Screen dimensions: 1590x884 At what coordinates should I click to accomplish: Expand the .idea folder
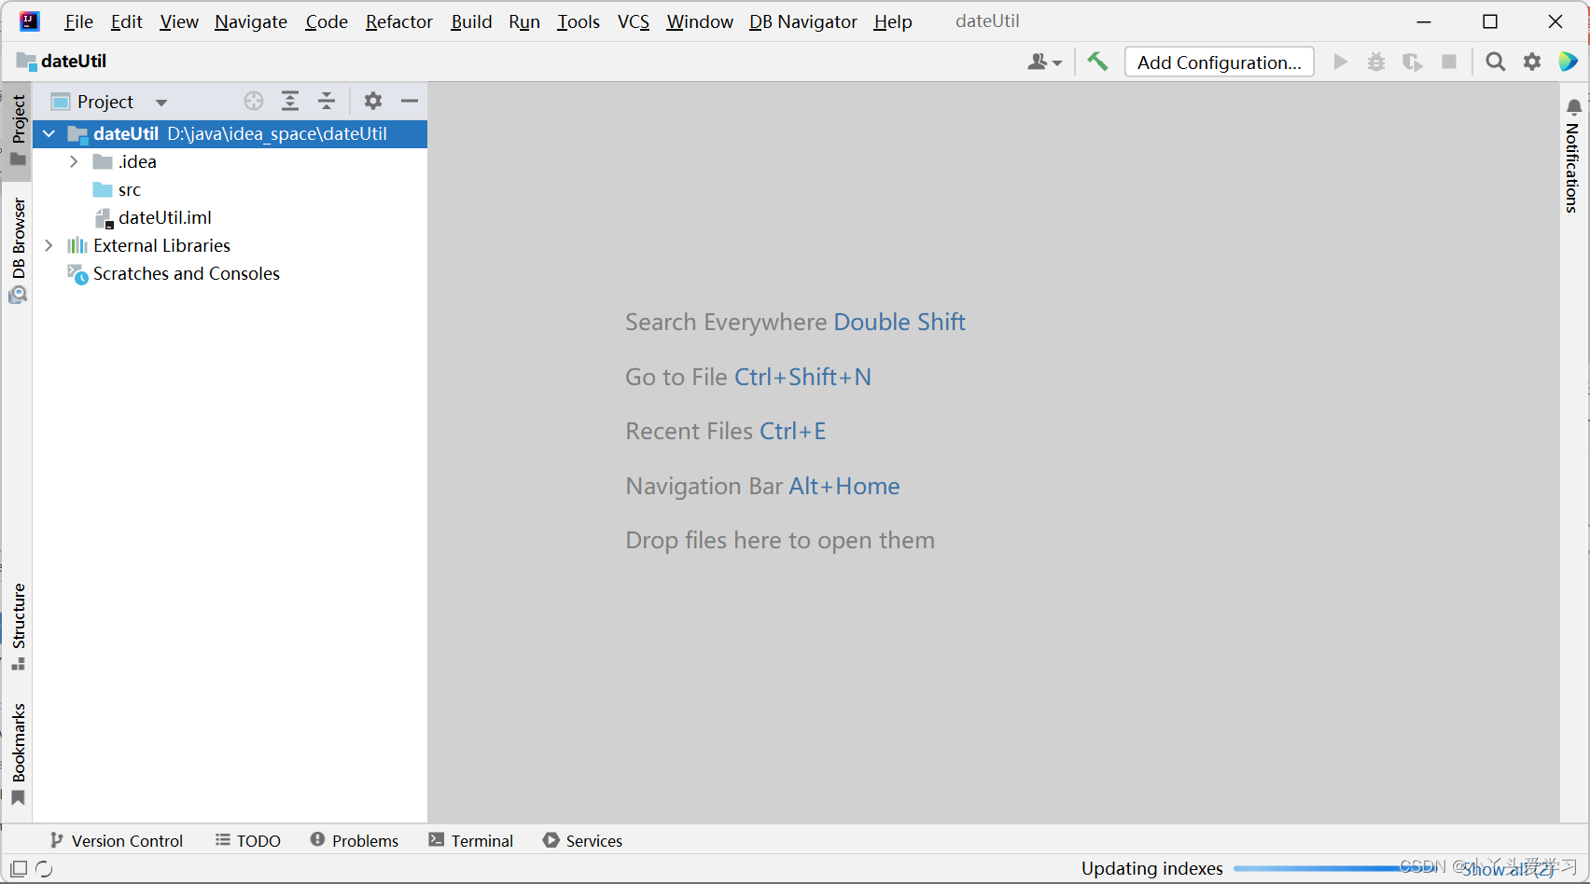click(74, 162)
